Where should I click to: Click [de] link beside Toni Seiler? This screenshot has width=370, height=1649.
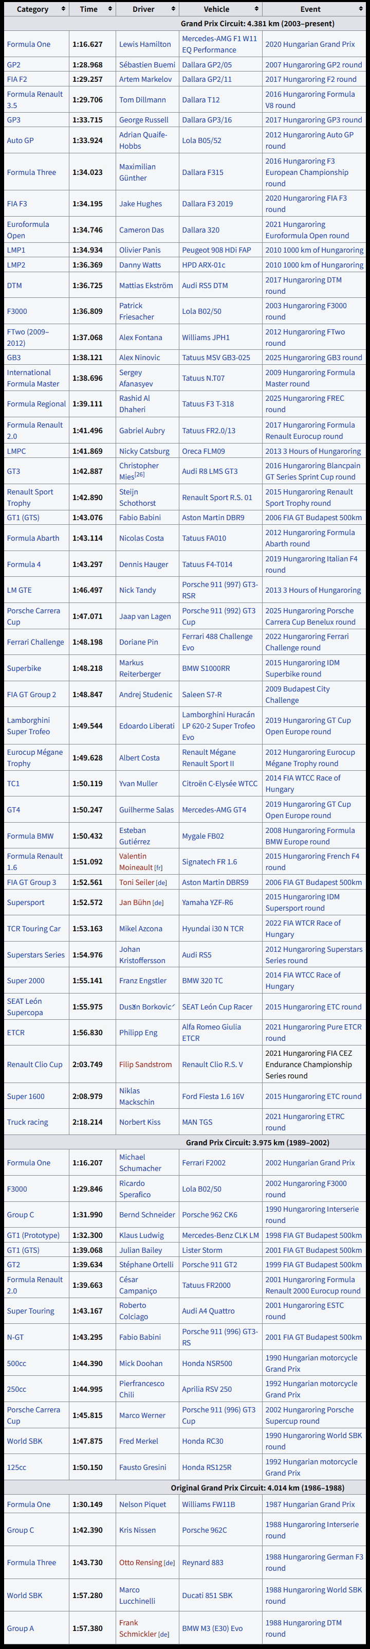tap(162, 883)
